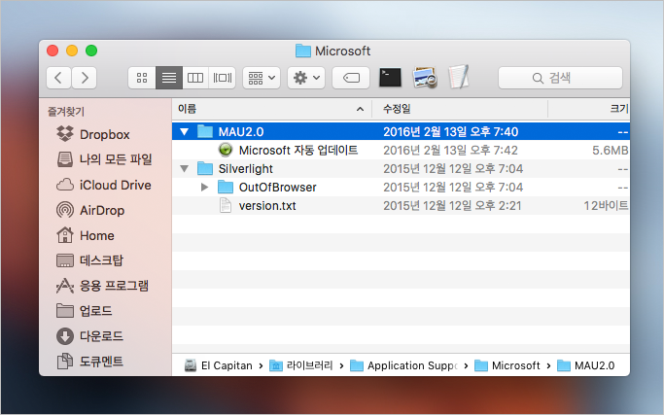This screenshot has width=664, height=415.
Task: Click the 2016년 2월 13일 오후 7:42 date
Action: (x=450, y=151)
